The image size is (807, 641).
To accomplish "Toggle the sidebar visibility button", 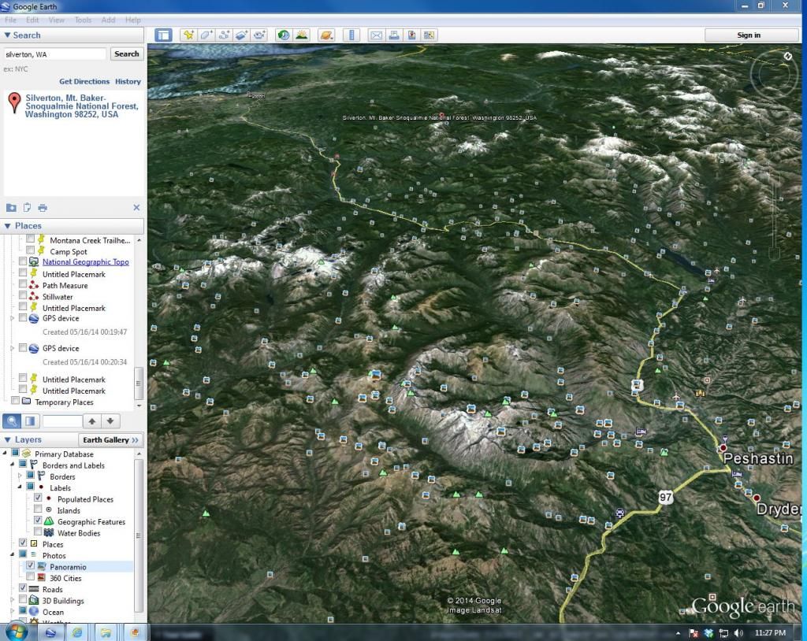I will (x=164, y=35).
